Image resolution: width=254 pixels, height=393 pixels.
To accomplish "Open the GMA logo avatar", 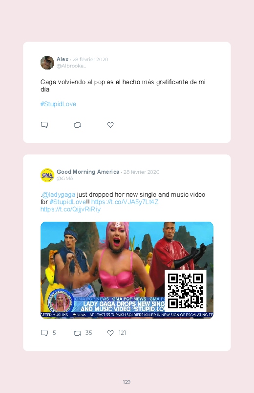I will [x=47, y=175].
